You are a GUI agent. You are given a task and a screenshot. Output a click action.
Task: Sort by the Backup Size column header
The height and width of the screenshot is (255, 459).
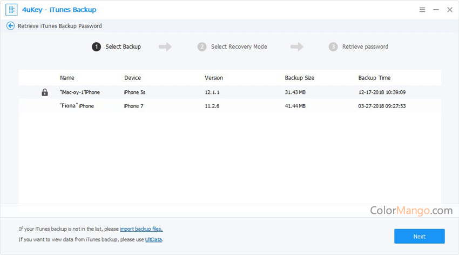[300, 78]
